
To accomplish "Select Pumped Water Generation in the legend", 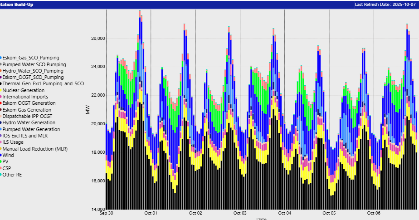I will click(x=31, y=129).
